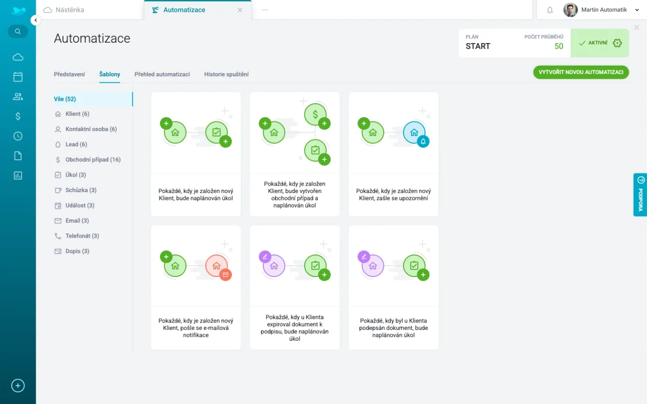Viewport: 647px width, 404px height.
Task: Open the clock icon in sidebar
Action: coord(18,136)
